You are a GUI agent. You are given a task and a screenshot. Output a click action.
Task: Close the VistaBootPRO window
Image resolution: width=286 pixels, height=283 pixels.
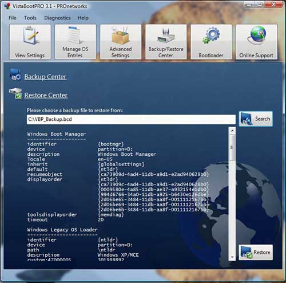[x=273, y=5]
